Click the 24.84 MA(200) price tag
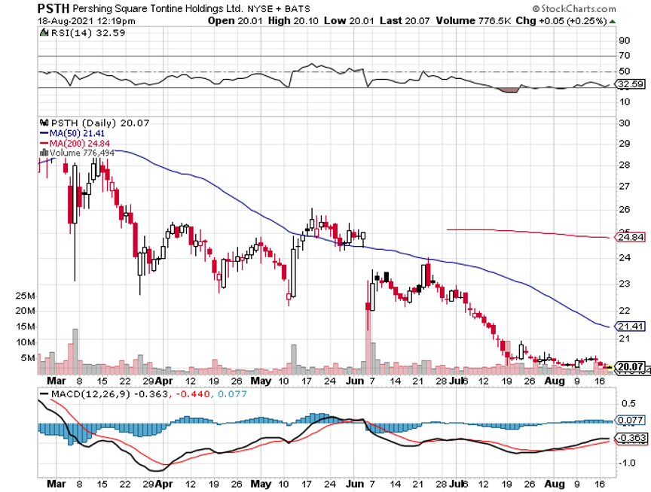This screenshot has width=651, height=492. pos(630,237)
